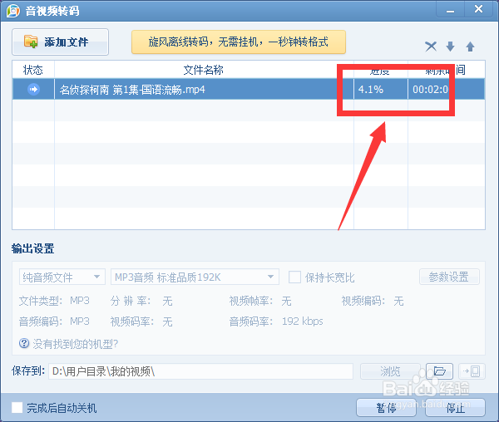Click the yellow 旋风离线转码 promotion banner
This screenshot has height=422, width=499.
(x=239, y=42)
